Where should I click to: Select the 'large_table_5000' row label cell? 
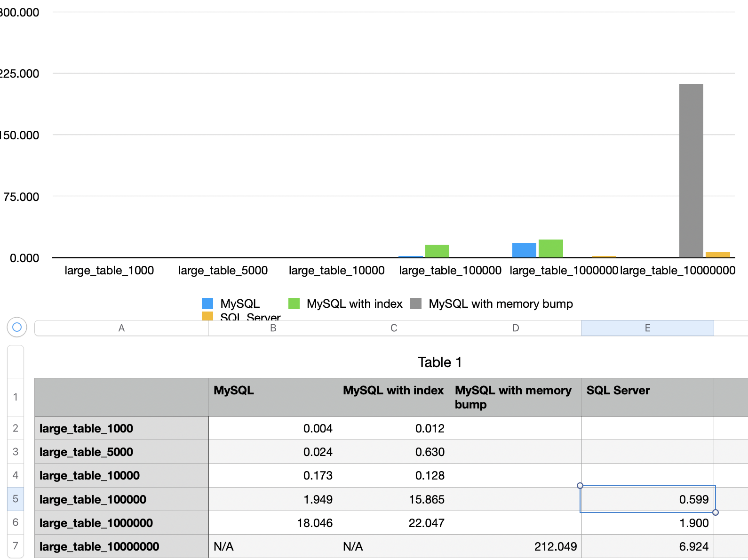pos(122,452)
